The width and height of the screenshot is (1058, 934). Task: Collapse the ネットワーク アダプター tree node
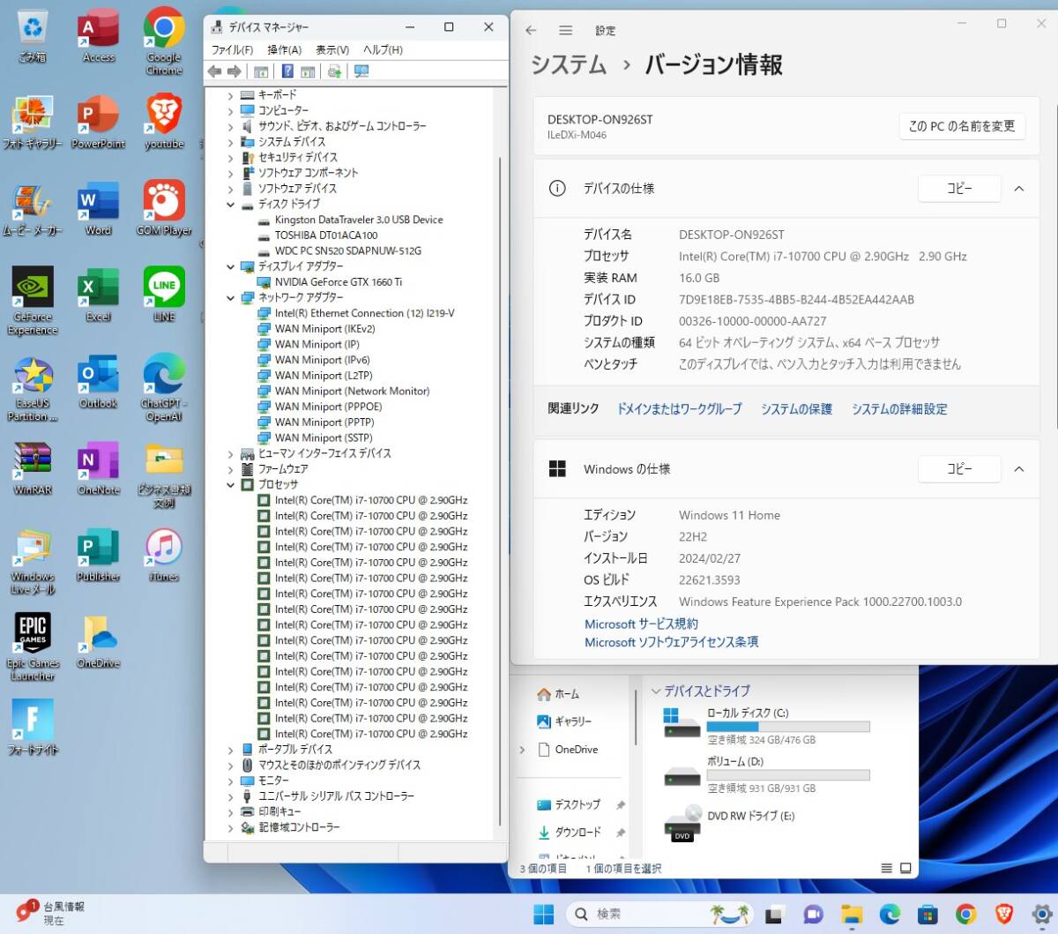[x=231, y=298]
